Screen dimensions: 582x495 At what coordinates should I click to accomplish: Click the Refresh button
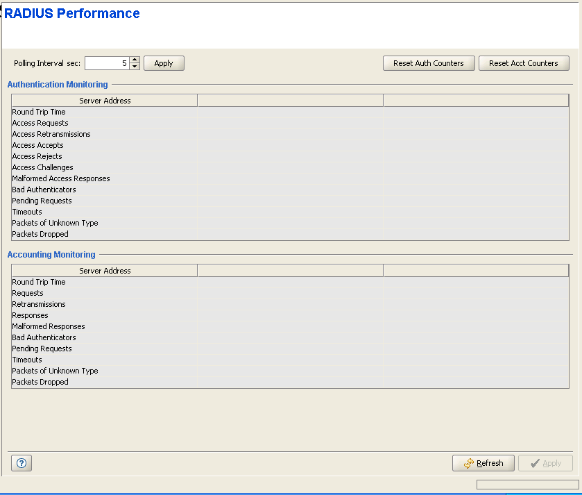click(x=483, y=463)
